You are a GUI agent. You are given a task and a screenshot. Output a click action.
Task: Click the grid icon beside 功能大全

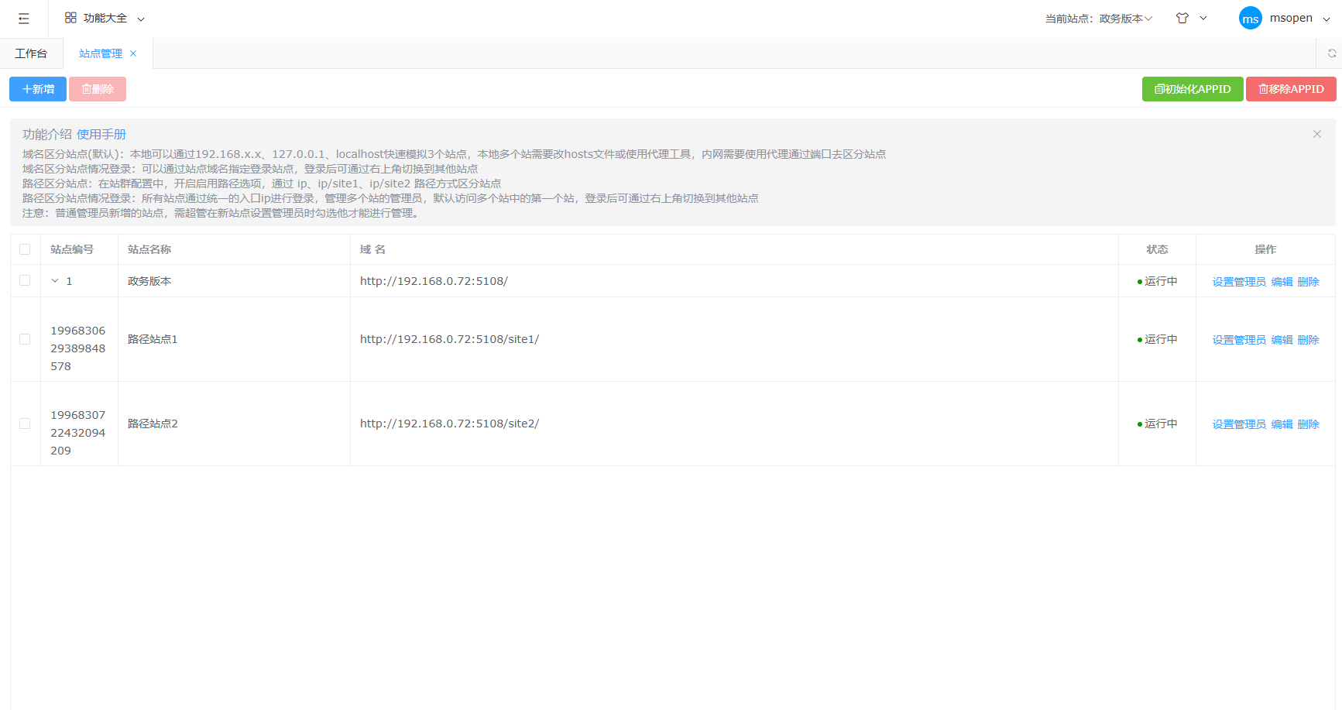[70, 17]
